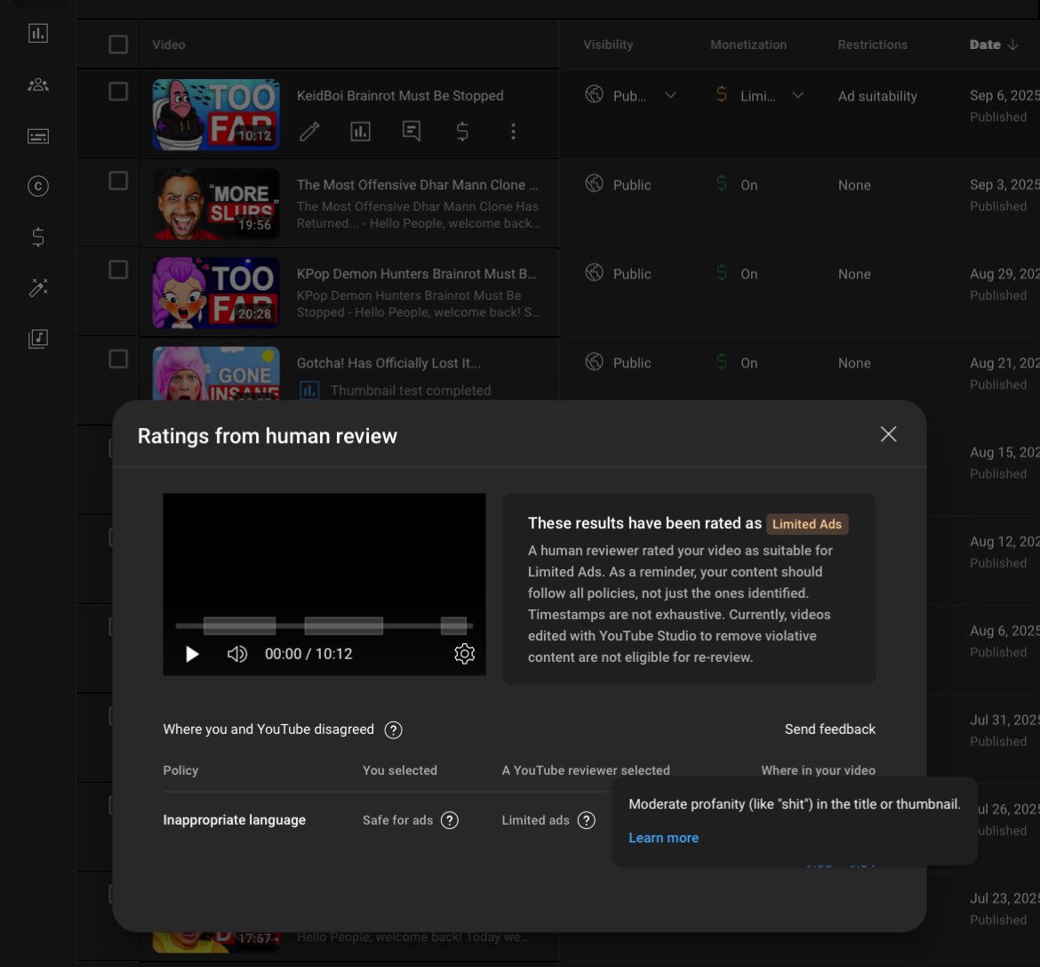Screen dimensions: 1040x967
Task: Expand the visibility dropdown for KeidBoi video
Action: (x=670, y=95)
